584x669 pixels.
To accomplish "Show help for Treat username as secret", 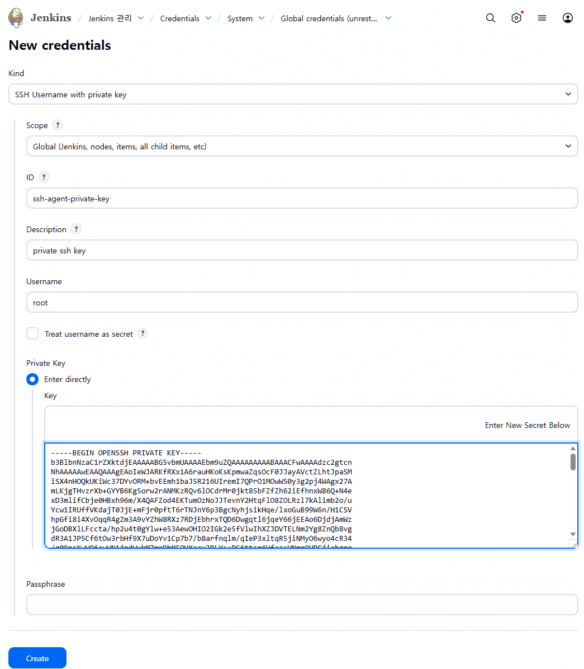I will (x=143, y=334).
